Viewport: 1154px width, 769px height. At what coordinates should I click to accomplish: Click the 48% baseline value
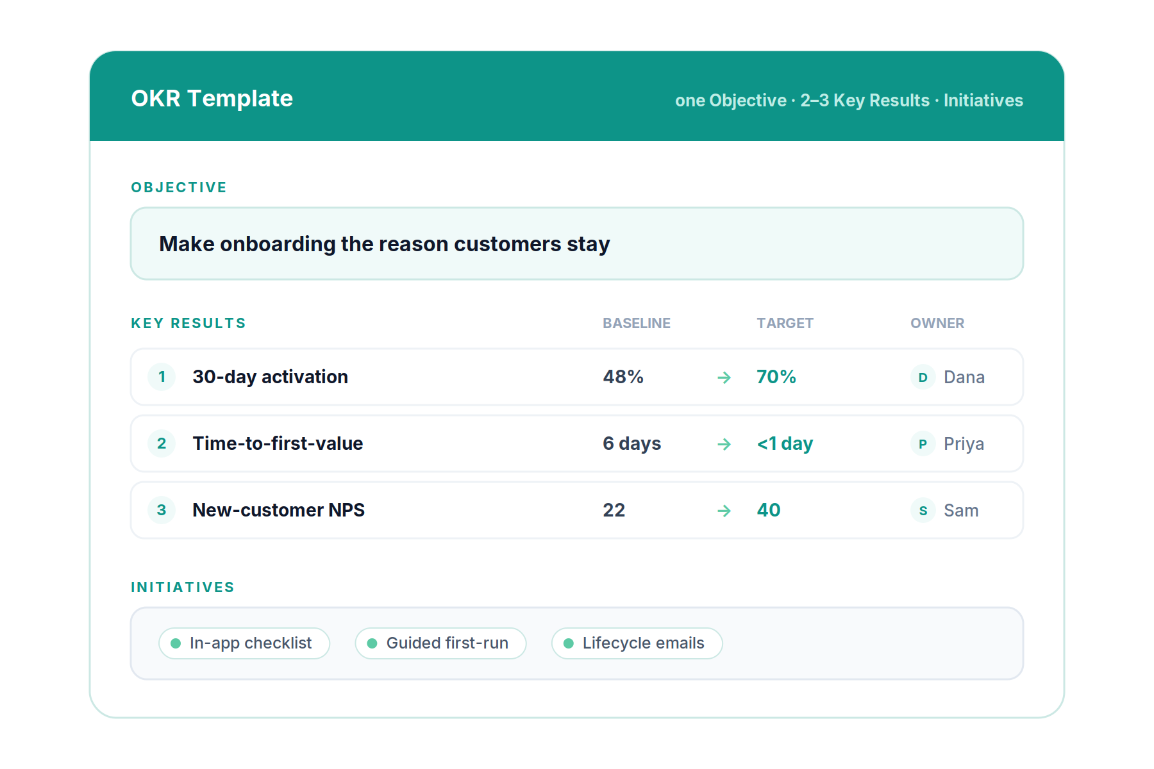coord(623,377)
